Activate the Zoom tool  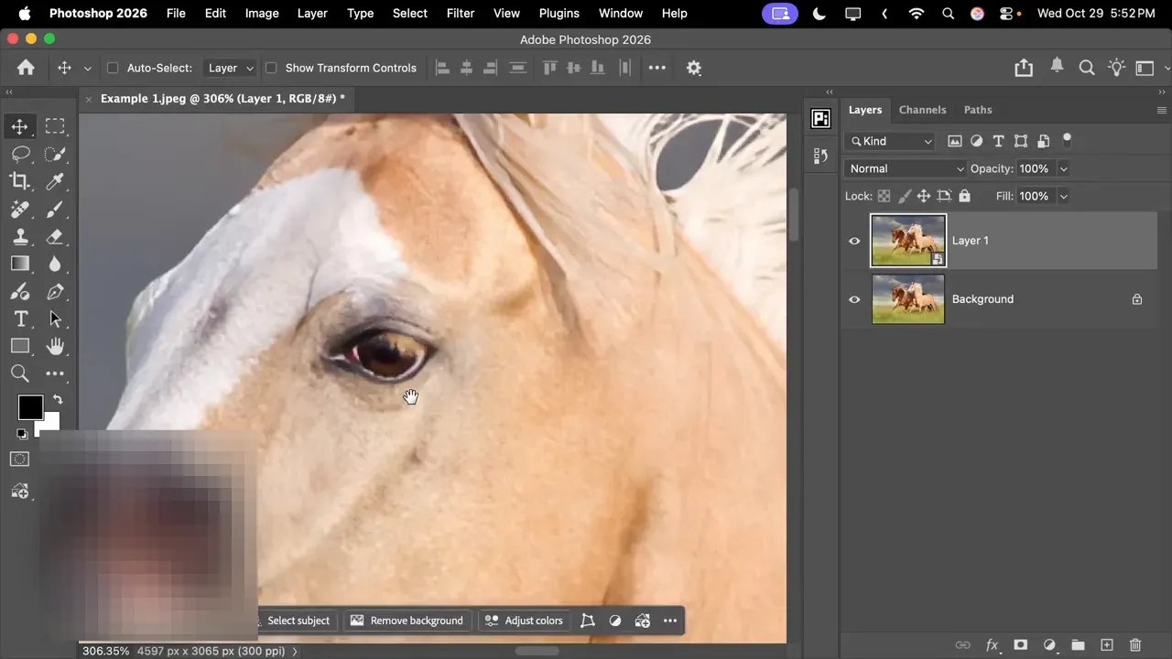pyautogui.click(x=20, y=373)
